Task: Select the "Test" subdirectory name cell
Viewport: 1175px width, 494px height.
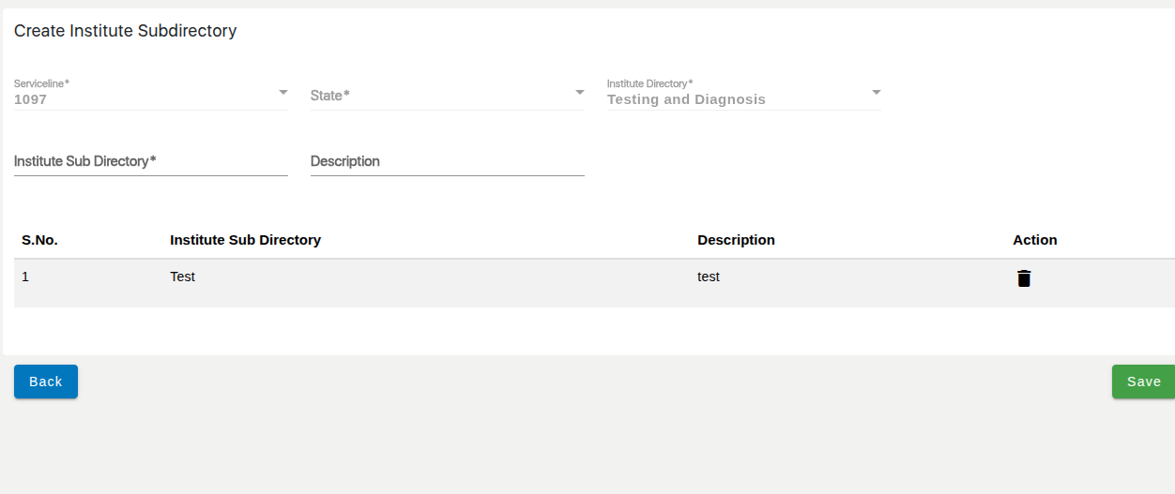Action: click(x=183, y=277)
